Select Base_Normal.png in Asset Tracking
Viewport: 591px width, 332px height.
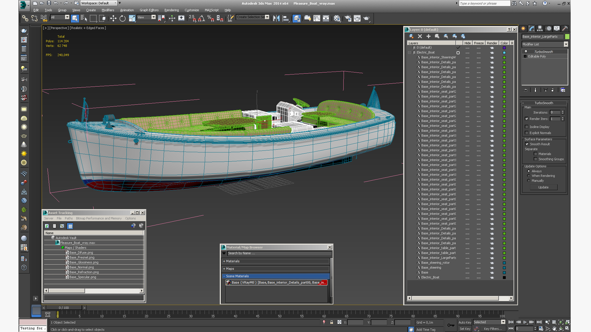pyautogui.click(x=82, y=267)
